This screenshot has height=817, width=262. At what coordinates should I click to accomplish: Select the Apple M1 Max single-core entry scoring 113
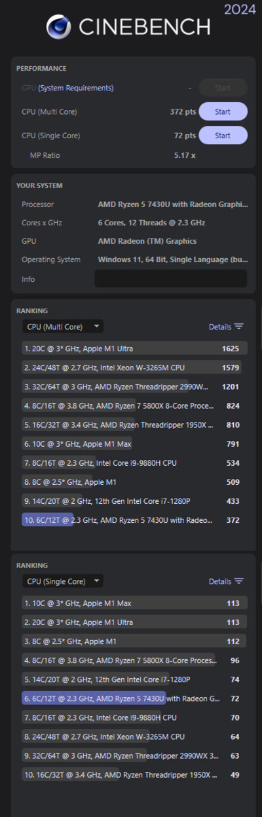(134, 604)
